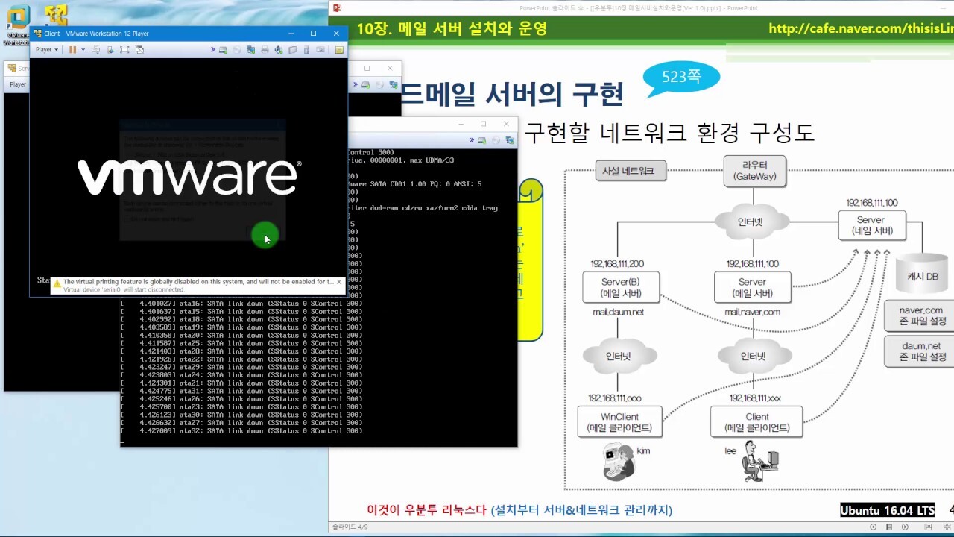Click network adapter icon in Client toolbar

tap(250, 49)
